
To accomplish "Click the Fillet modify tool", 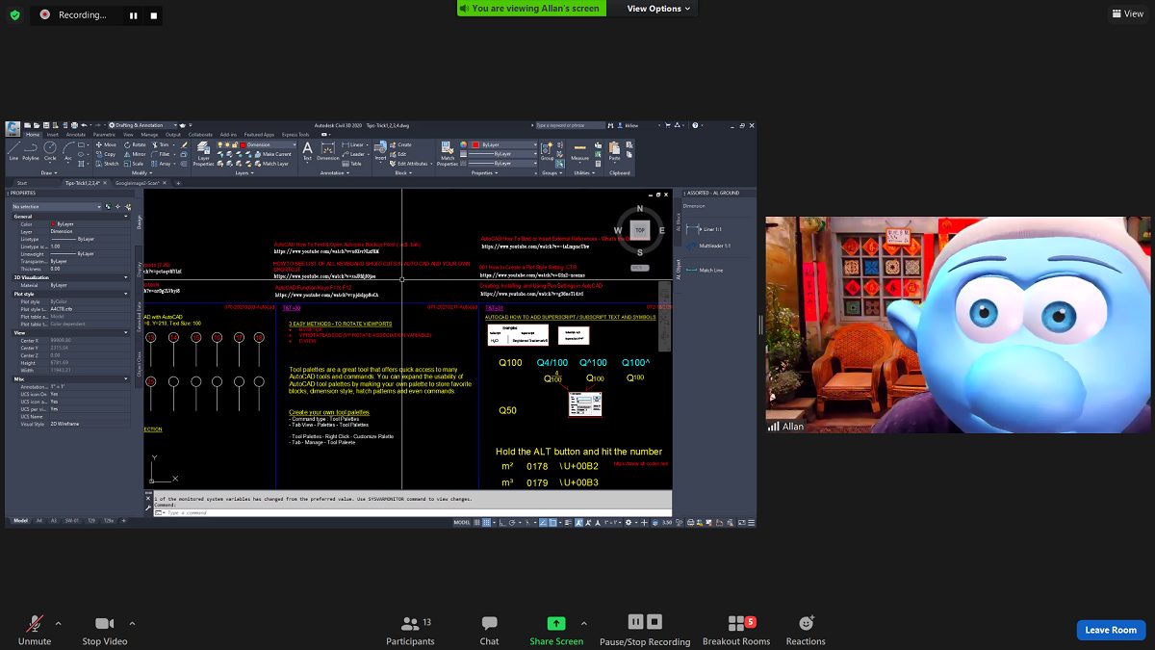I will coord(161,154).
